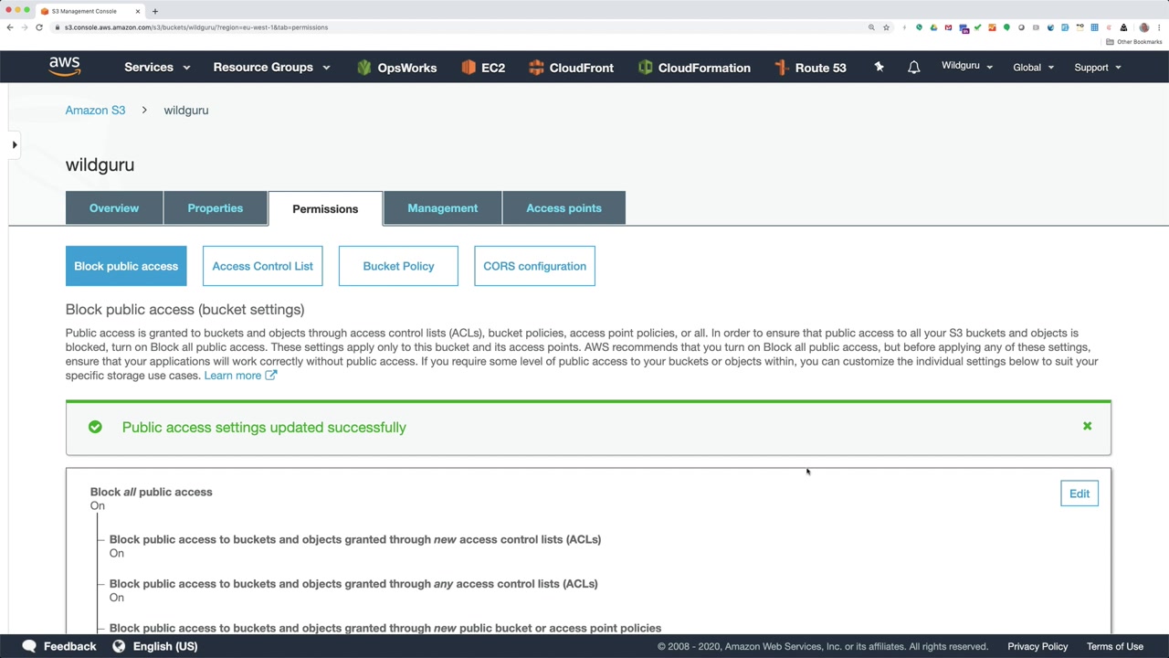Select the Permissions tab

tap(325, 208)
